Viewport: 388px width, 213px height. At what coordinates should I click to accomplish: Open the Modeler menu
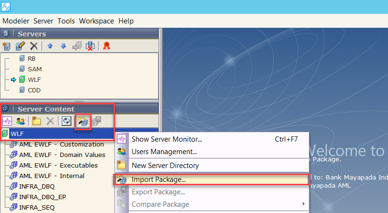pos(16,21)
